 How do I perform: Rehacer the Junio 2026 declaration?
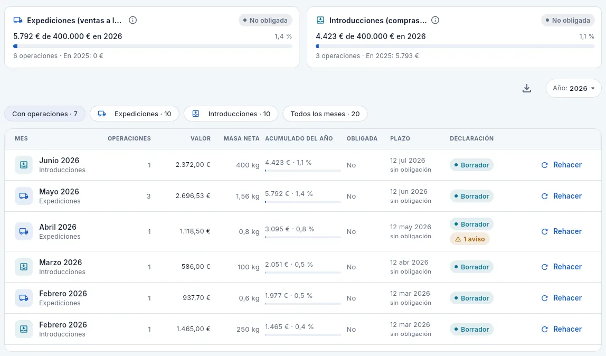pos(562,165)
